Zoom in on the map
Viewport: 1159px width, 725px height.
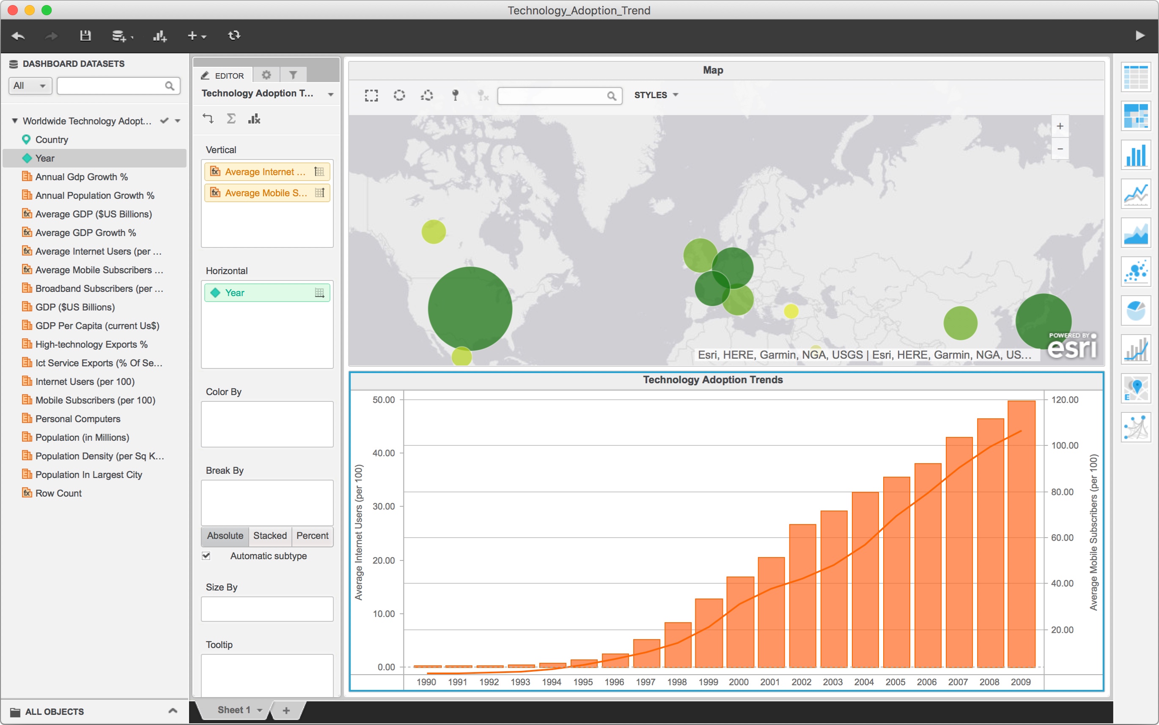pyautogui.click(x=1060, y=126)
